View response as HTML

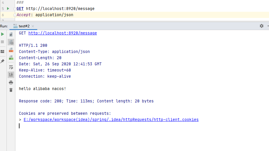pyautogui.click(x=11, y=57)
